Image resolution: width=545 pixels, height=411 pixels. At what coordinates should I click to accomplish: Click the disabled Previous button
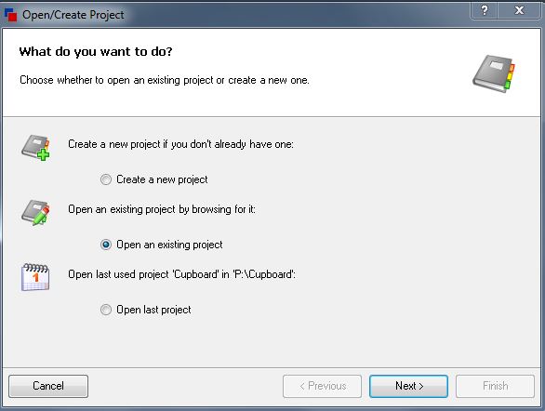(x=322, y=386)
